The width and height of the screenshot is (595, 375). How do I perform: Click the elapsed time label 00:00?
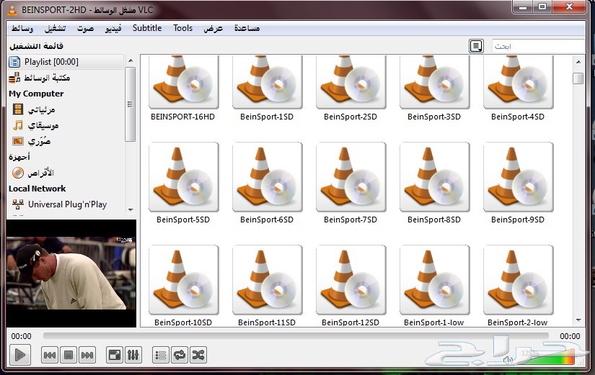coord(21,336)
